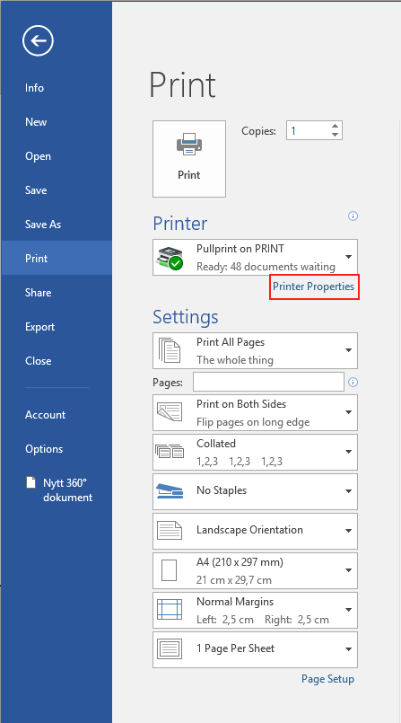Select Save in the backstage menu
Image resolution: width=401 pixels, height=723 pixels.
[x=57, y=190]
